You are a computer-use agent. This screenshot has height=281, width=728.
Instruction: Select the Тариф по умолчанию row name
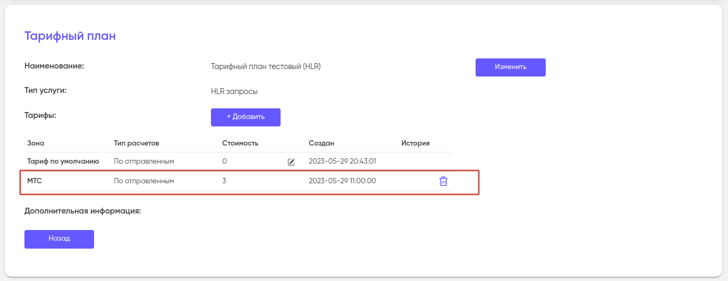click(x=63, y=161)
